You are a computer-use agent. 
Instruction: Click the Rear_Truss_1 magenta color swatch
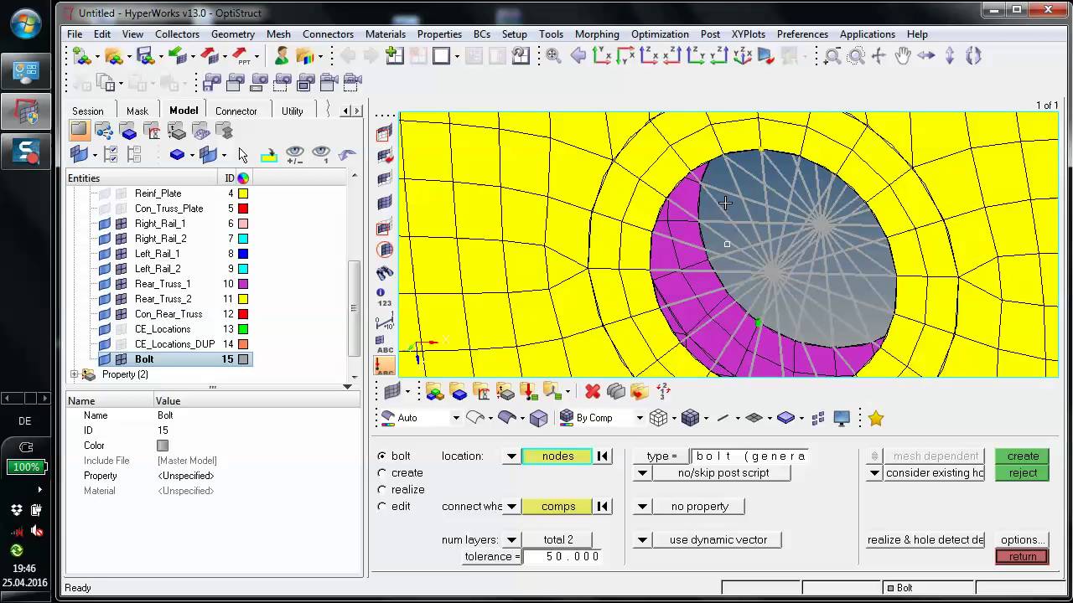(243, 284)
